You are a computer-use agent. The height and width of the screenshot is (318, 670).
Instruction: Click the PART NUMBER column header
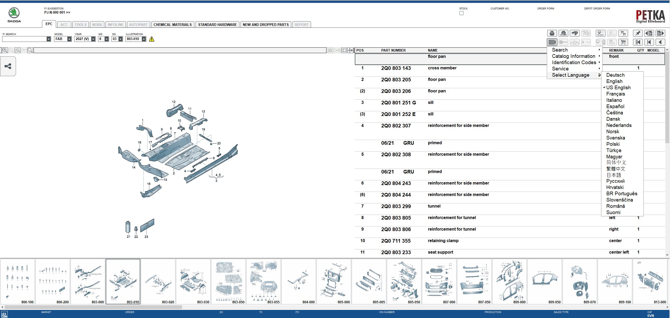click(393, 50)
